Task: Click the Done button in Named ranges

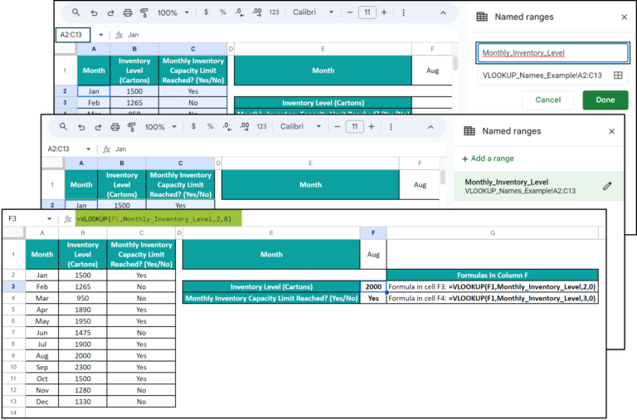Action: tap(605, 100)
